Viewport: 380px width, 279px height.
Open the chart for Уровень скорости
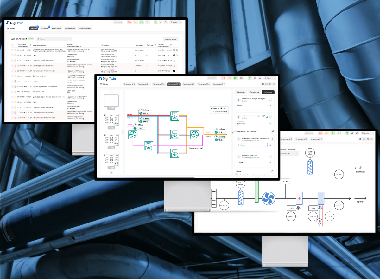(270, 163)
